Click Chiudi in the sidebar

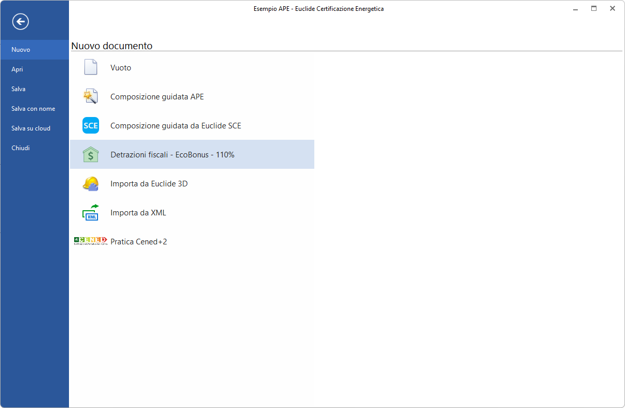click(21, 148)
